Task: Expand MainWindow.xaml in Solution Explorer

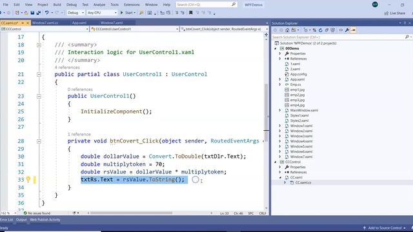Action: [280, 110]
